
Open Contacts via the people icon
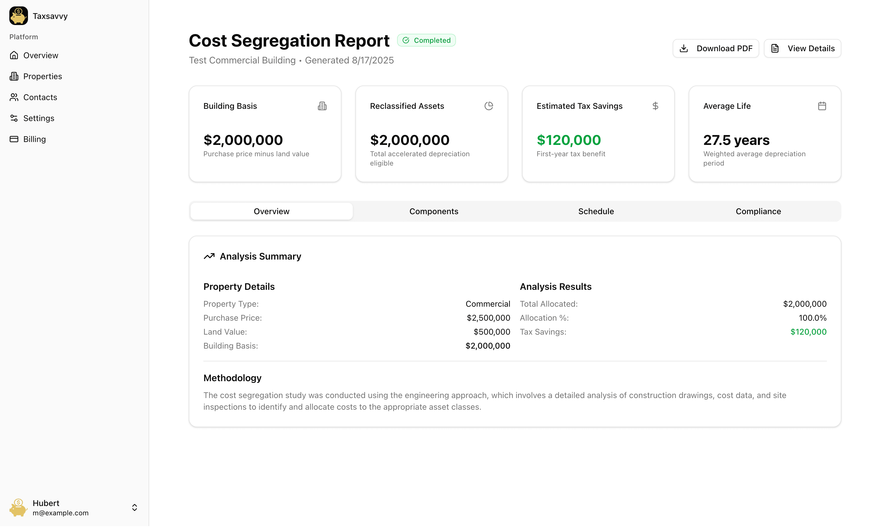14,97
